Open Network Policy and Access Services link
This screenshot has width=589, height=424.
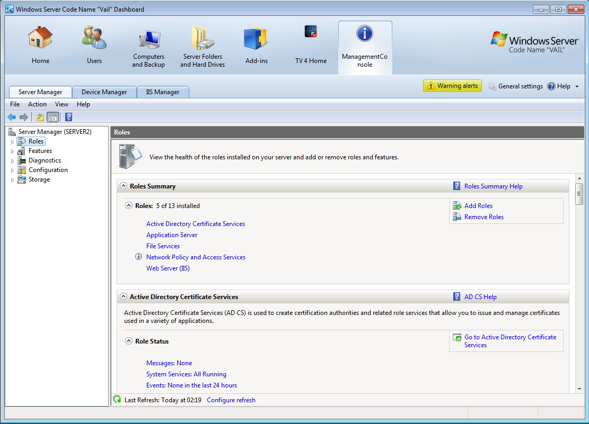(x=196, y=257)
